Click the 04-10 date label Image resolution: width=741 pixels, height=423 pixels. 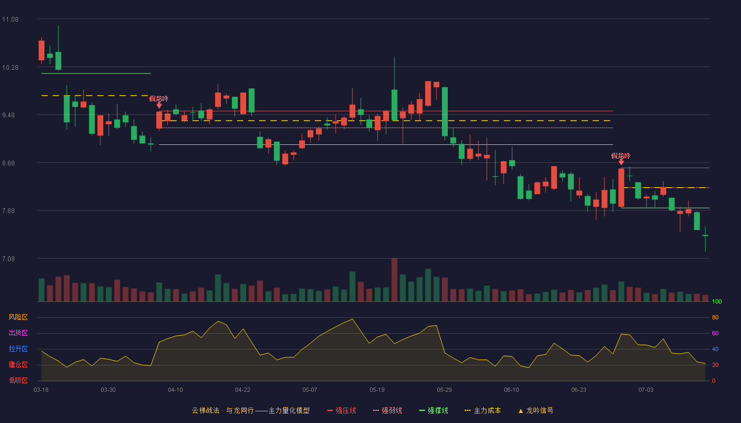[175, 390]
